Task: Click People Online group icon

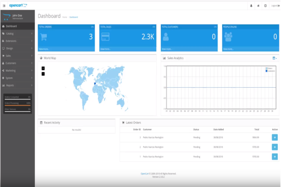Action: pos(228,37)
